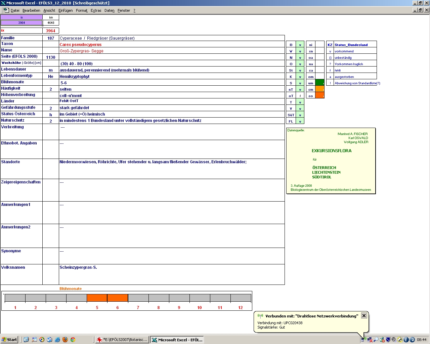Click the Microsoft Excel - EFÖL... taskbar button
Screen dimensions: 430x344
click(177, 340)
